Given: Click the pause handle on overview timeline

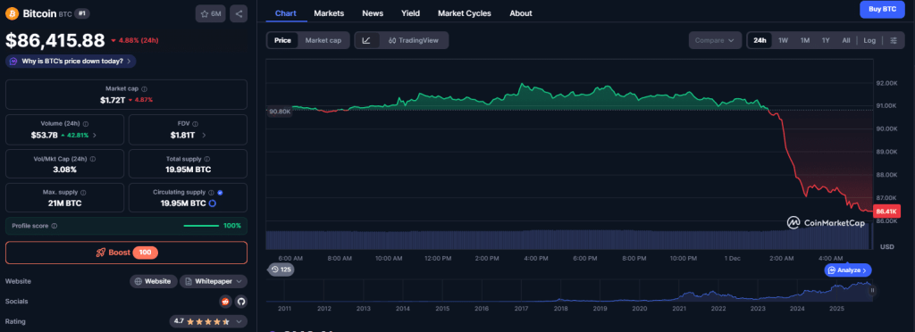Looking at the screenshot, I should tap(872, 290).
